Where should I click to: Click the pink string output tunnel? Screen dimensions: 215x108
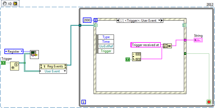(x=185, y=40)
